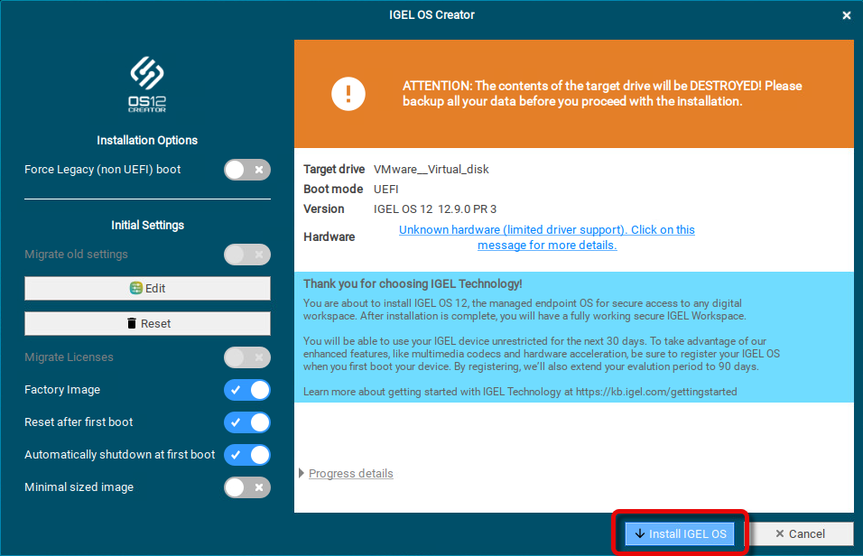Click the Installation Options heading

pyautogui.click(x=147, y=141)
